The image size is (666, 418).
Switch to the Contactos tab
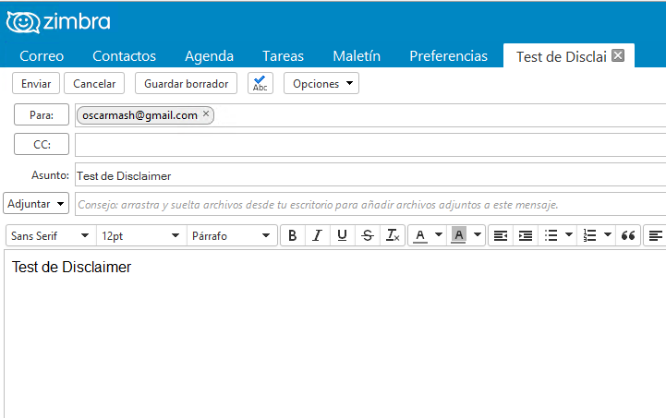point(124,56)
